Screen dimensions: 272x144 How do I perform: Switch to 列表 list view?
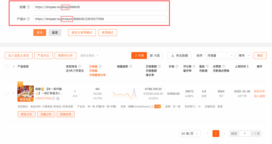tap(139, 56)
